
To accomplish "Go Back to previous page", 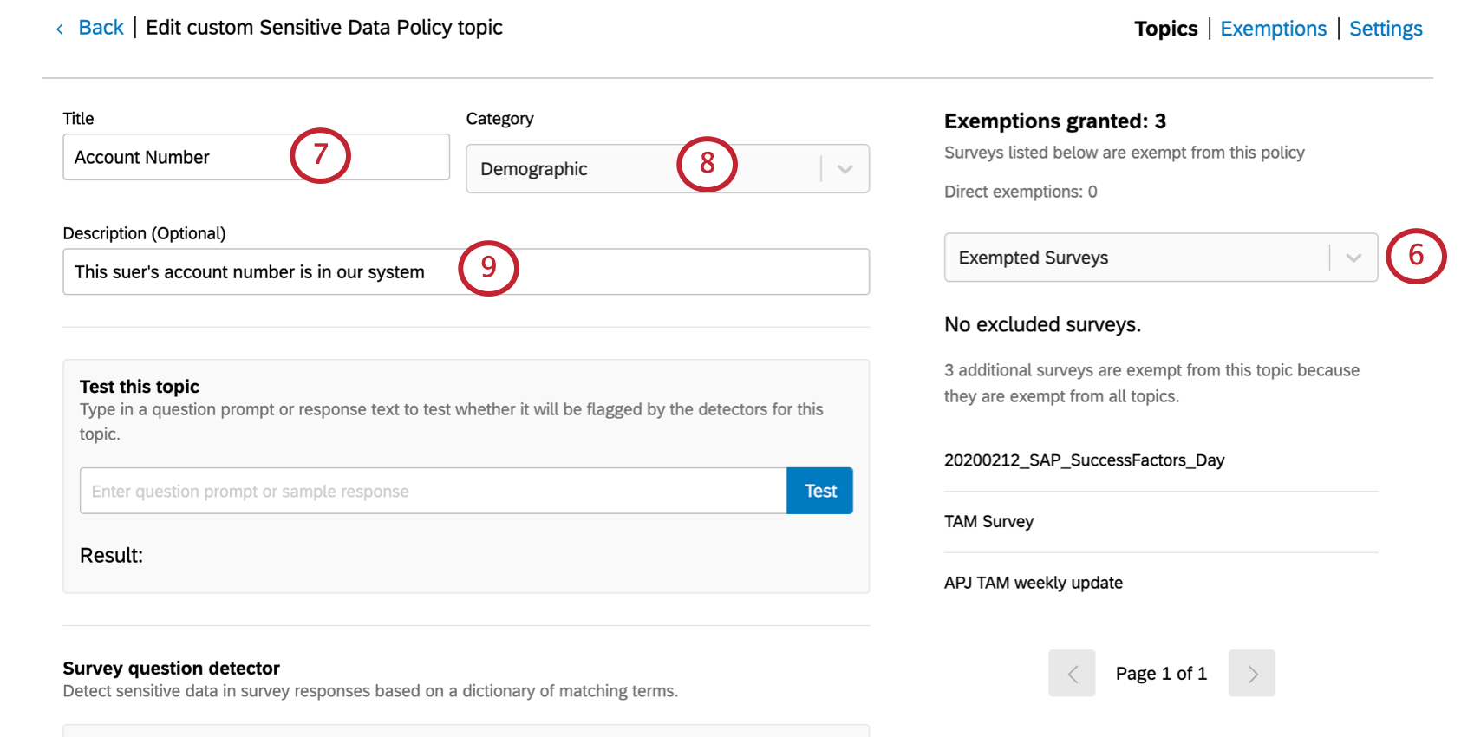I will (x=101, y=28).
